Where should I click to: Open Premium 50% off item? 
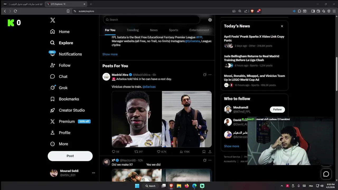point(70,121)
